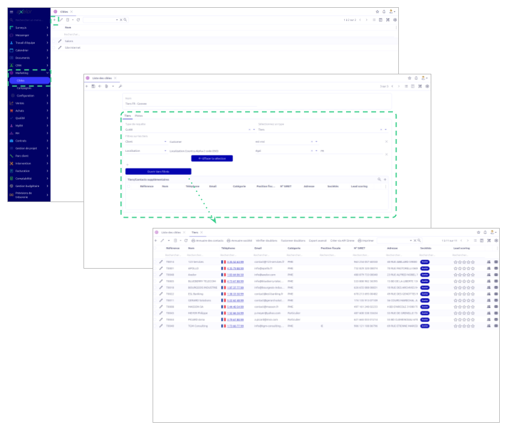Click the settings gear in Liste des cibles window
This screenshot has height=430, width=507.
tap(427, 86)
